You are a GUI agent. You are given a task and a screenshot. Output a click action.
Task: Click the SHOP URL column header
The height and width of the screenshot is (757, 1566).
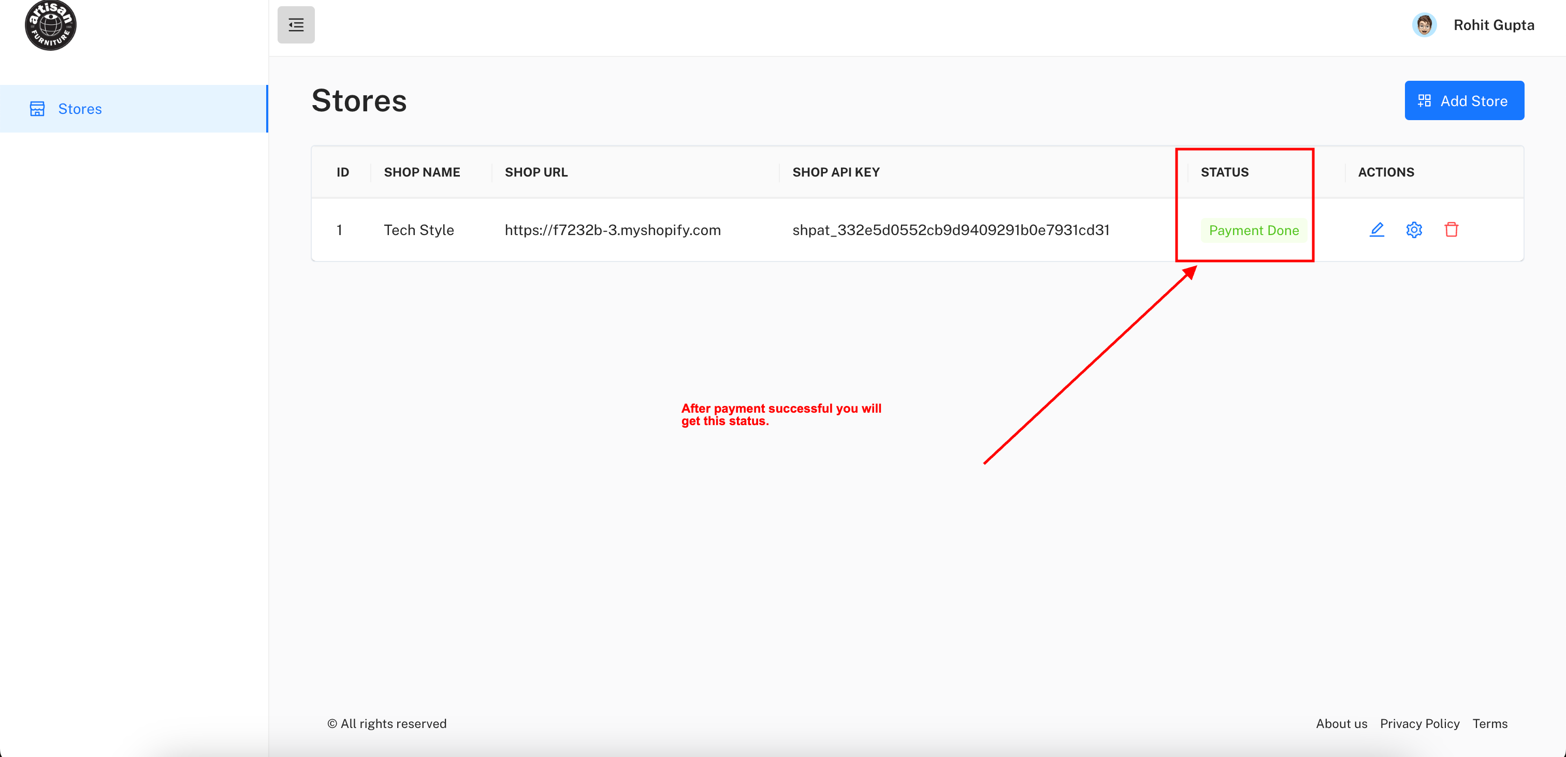pyautogui.click(x=535, y=172)
